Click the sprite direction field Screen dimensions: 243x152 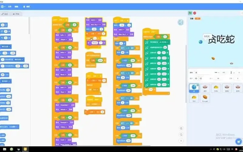coord(238,78)
